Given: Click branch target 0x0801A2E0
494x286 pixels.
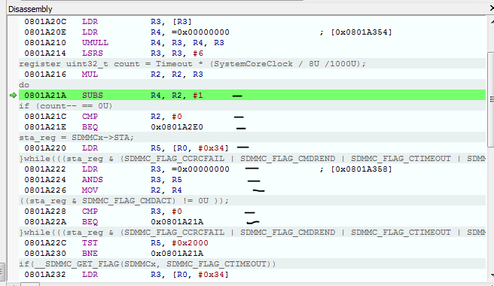Looking at the screenshot, I should click(x=177, y=127).
